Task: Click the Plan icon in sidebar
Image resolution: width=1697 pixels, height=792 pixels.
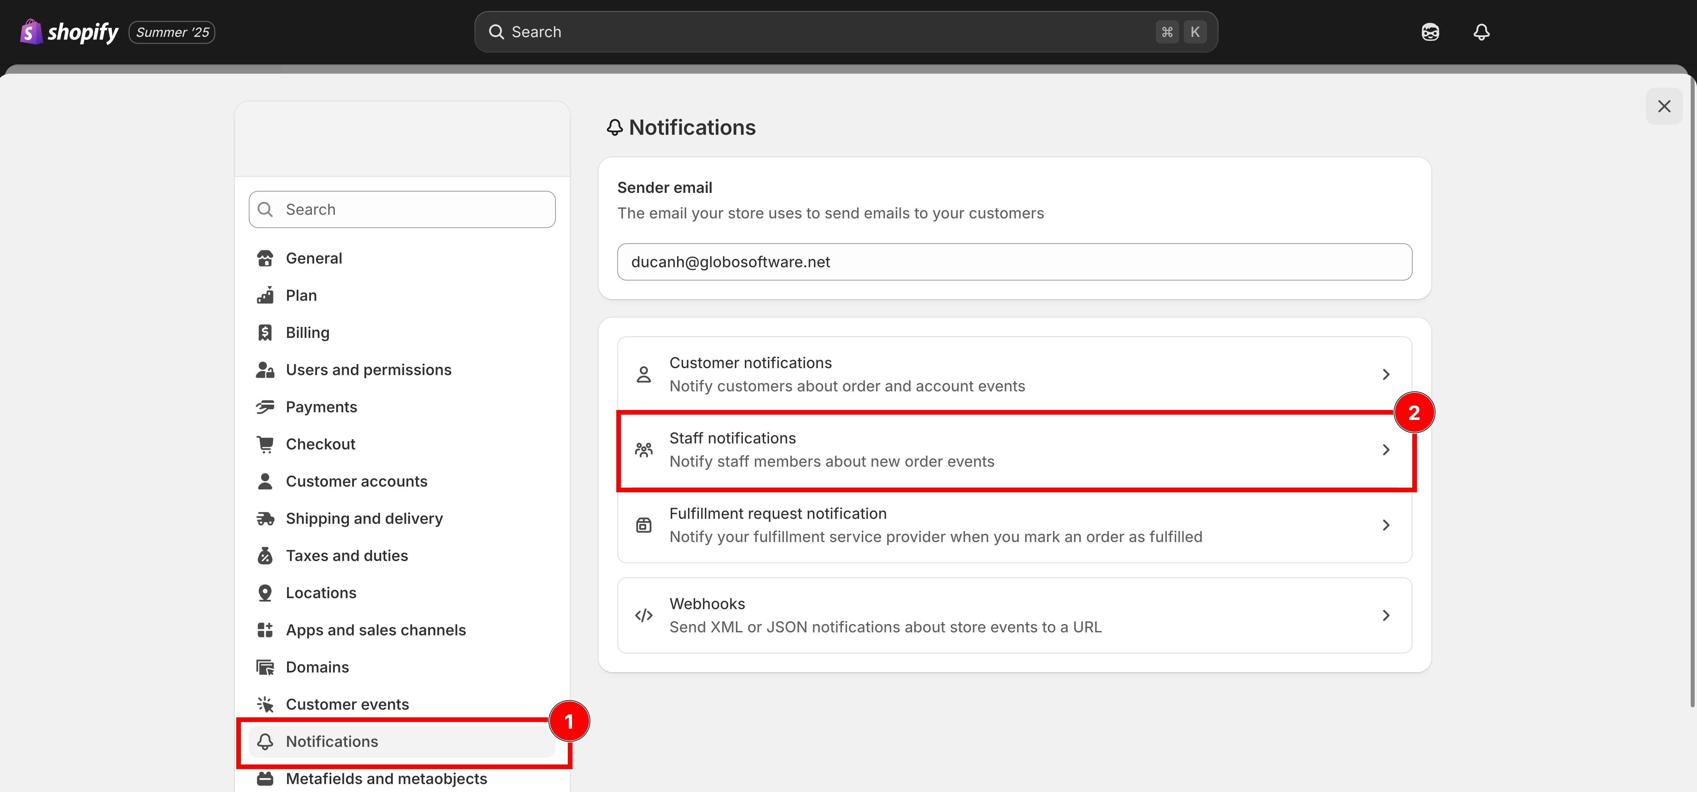Action: click(265, 296)
